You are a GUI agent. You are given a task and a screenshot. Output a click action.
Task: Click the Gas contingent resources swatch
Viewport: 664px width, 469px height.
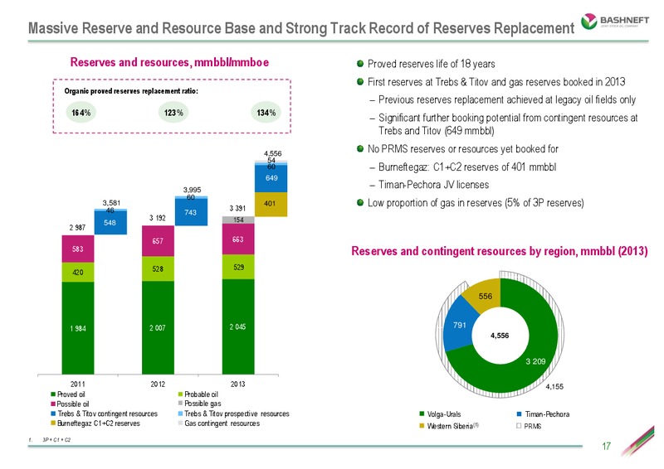[180, 423]
